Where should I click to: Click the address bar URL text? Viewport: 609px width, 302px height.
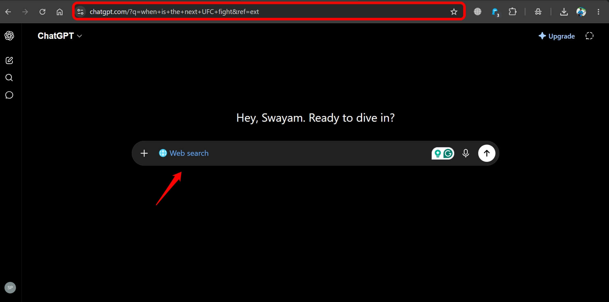click(174, 12)
